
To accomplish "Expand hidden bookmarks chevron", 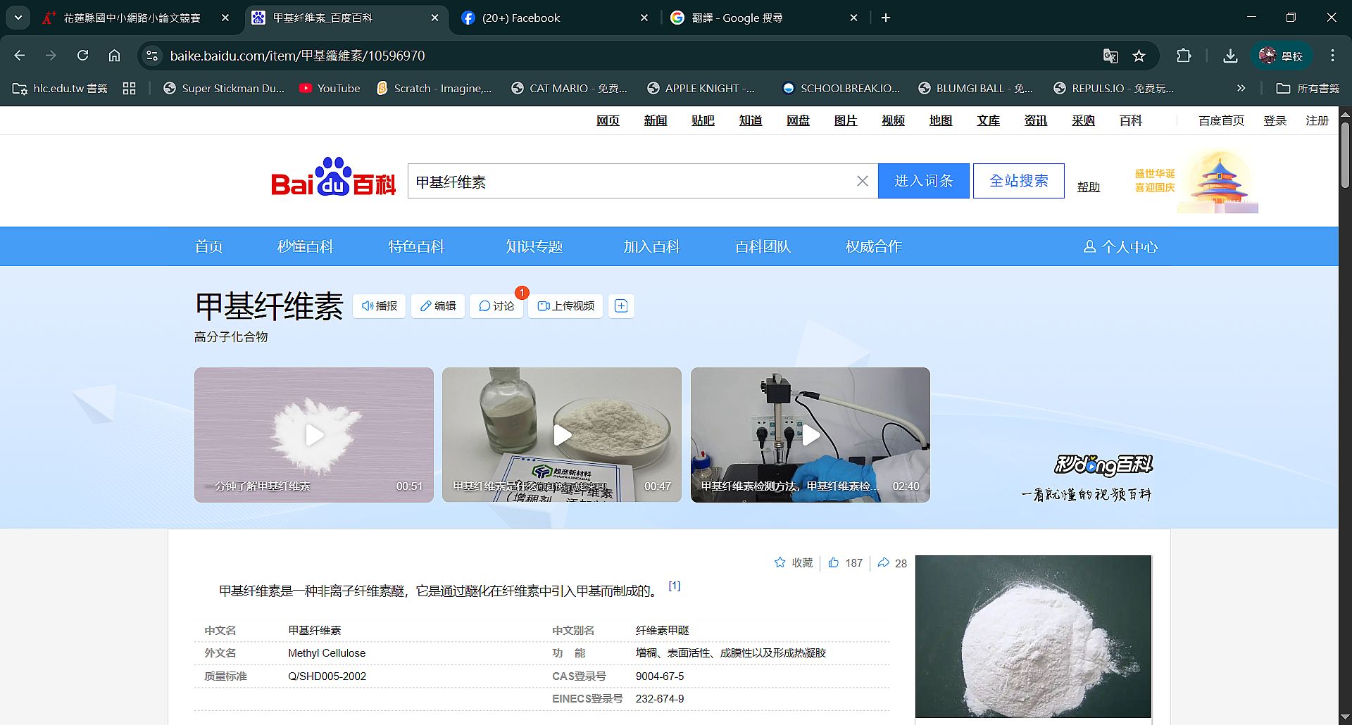I will coord(1241,88).
